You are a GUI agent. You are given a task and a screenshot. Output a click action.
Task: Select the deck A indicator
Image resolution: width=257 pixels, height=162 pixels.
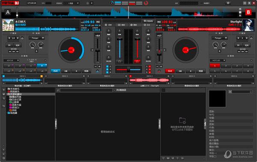[8, 12]
